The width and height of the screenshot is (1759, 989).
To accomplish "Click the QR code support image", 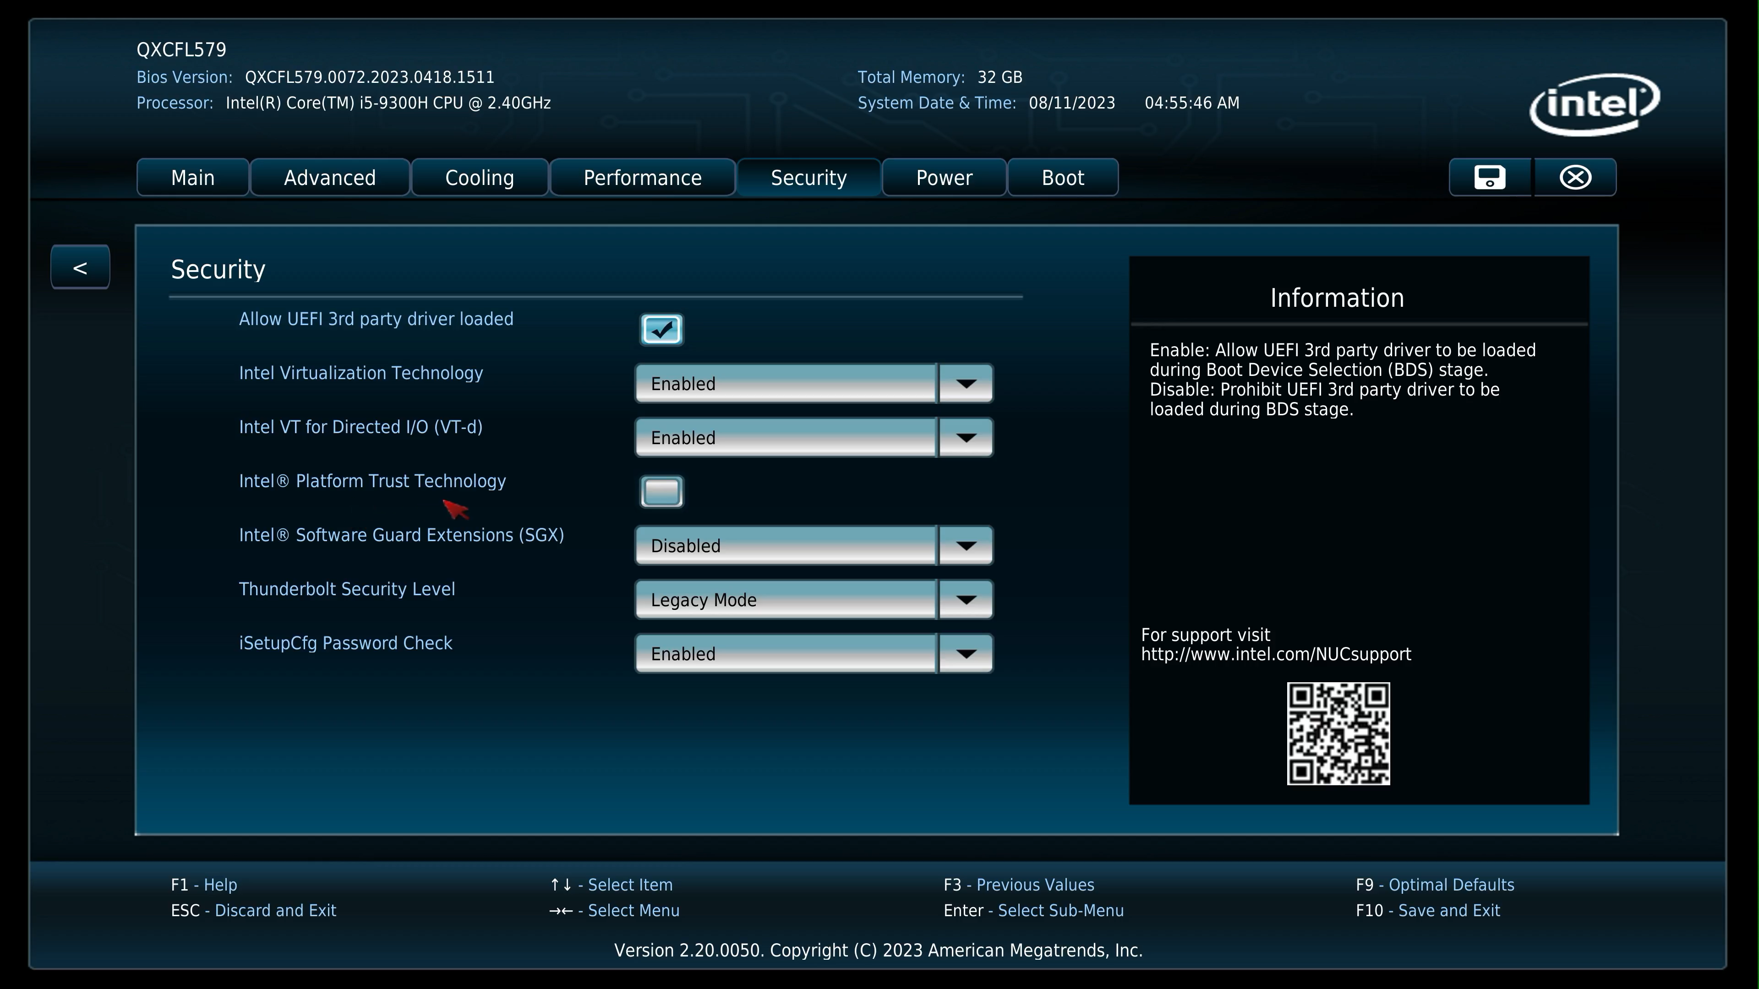I will click(x=1338, y=733).
